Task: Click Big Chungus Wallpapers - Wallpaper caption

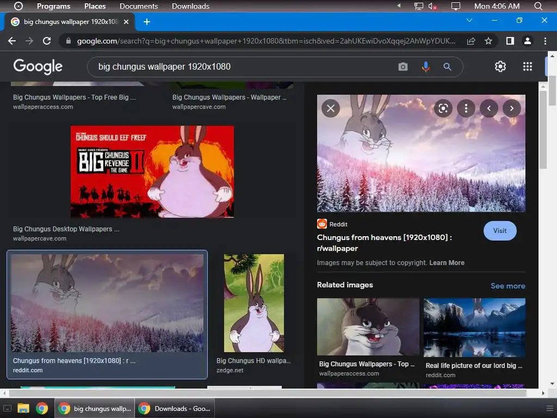Action: (x=230, y=97)
